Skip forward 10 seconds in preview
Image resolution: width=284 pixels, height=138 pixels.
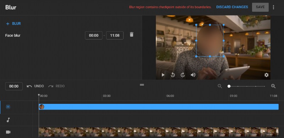pos(182,75)
